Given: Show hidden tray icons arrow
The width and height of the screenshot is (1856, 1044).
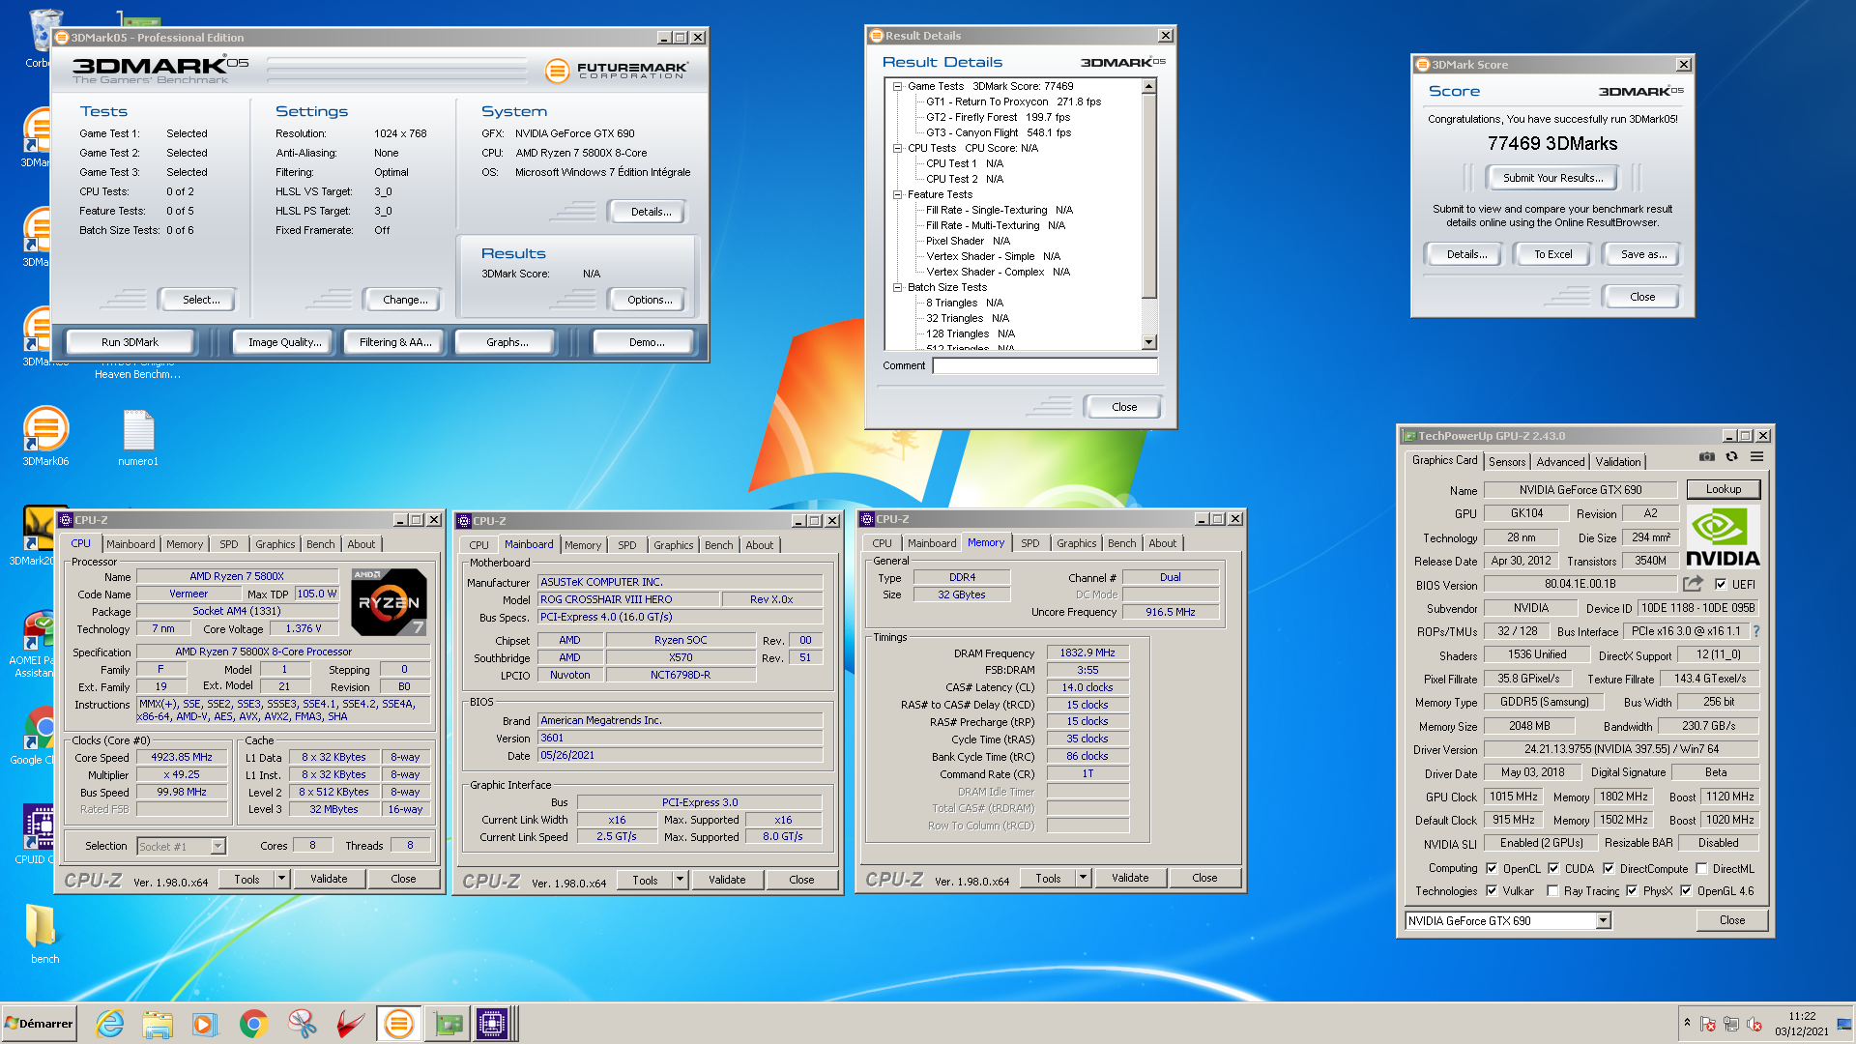Looking at the screenshot, I should 1687,1023.
